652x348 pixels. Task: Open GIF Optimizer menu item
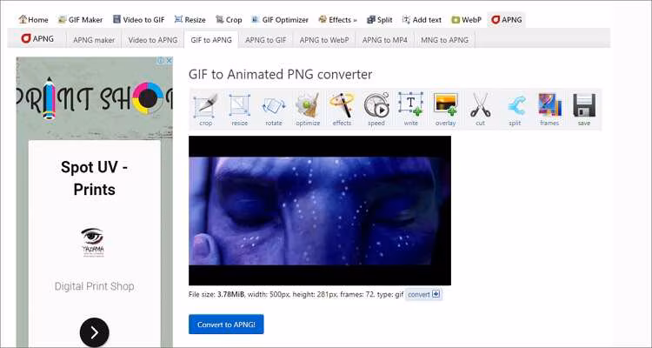[x=280, y=19]
